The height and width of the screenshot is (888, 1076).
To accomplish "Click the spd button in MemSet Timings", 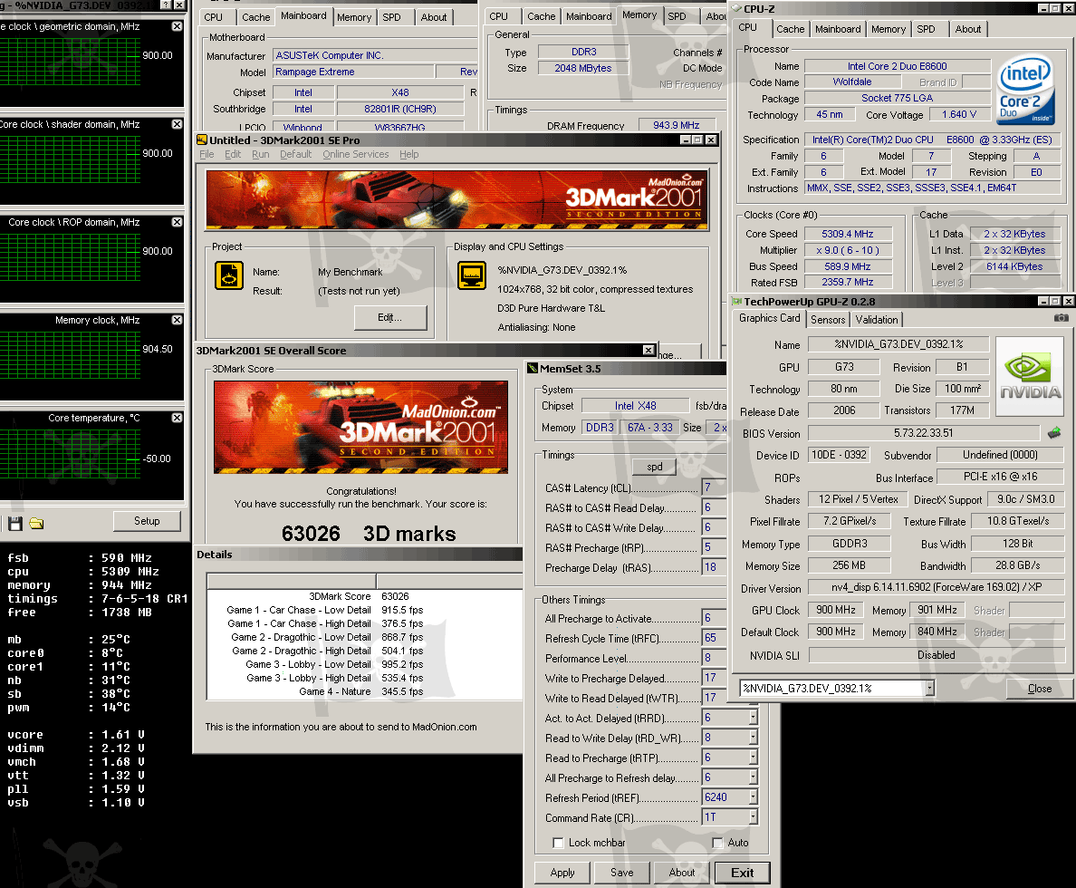I will click(655, 467).
